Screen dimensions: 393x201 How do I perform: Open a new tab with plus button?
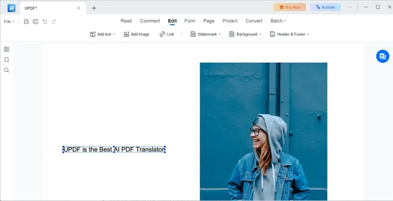tap(94, 8)
